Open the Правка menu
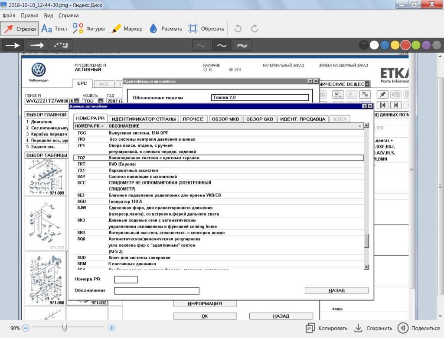Viewport: 444px width, 338px height. coord(29,16)
